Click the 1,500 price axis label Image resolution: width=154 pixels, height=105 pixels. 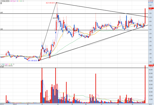pyautogui.click(x=150, y=62)
